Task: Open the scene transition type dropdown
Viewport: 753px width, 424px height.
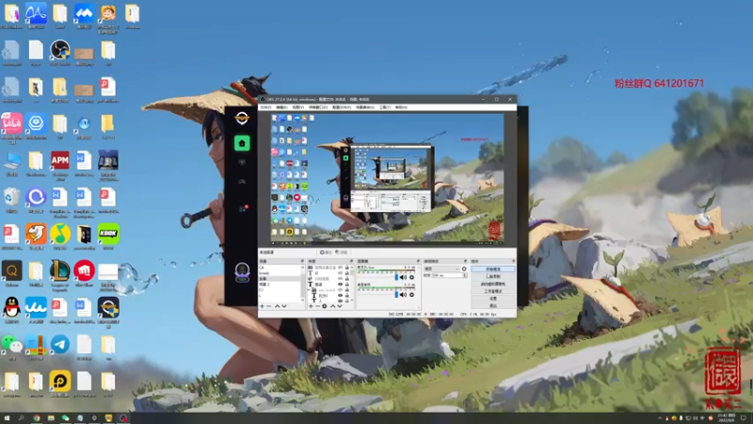Action: (x=441, y=269)
